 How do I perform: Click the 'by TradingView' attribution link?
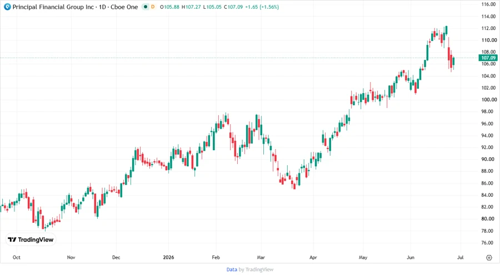(256, 270)
